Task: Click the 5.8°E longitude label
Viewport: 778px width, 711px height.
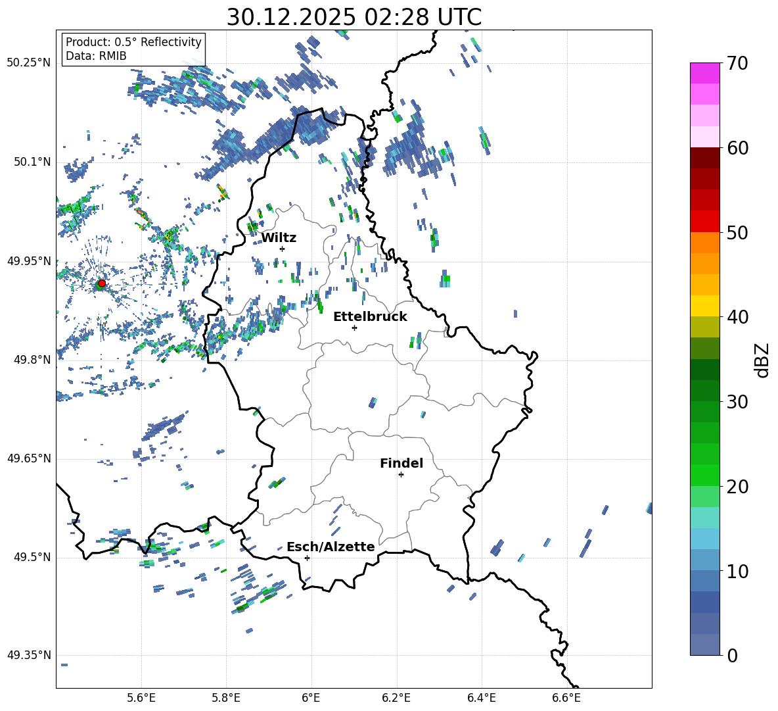Action: click(x=226, y=698)
